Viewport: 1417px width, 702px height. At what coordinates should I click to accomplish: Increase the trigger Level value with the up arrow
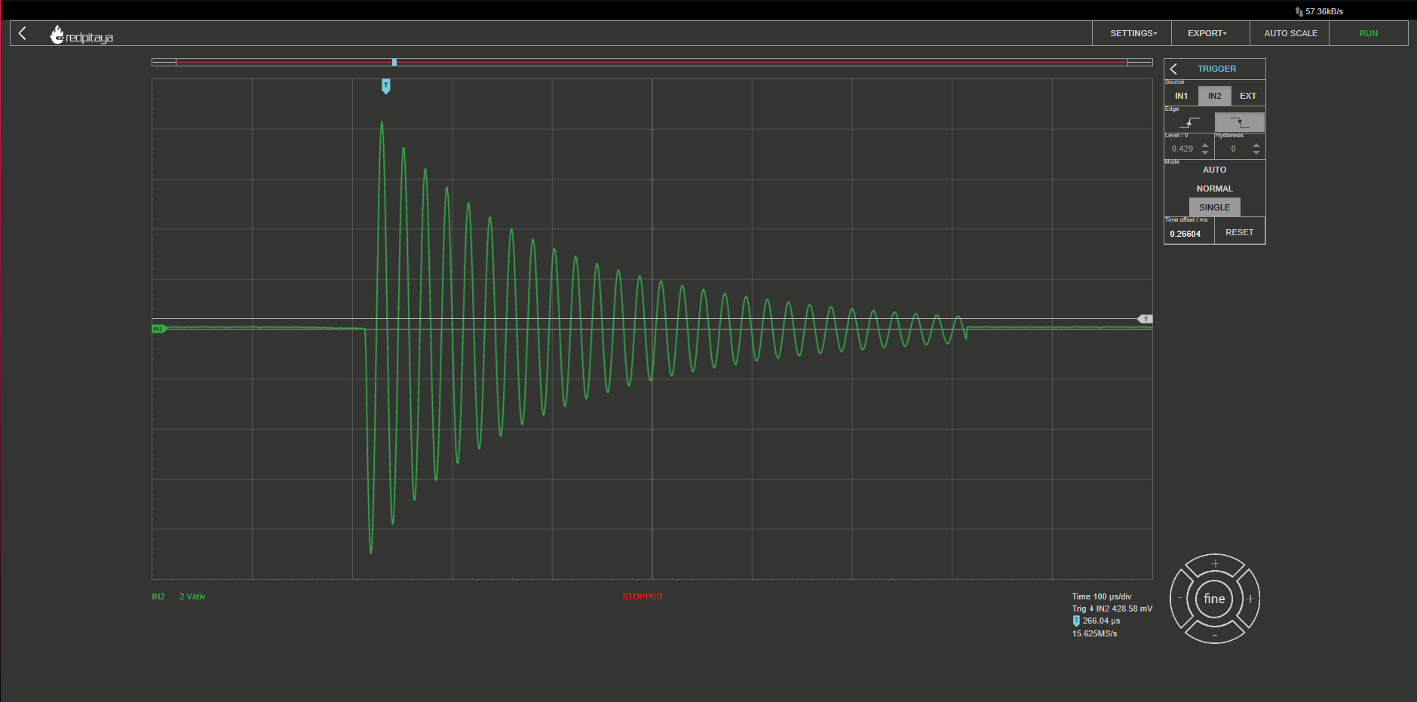(1205, 145)
